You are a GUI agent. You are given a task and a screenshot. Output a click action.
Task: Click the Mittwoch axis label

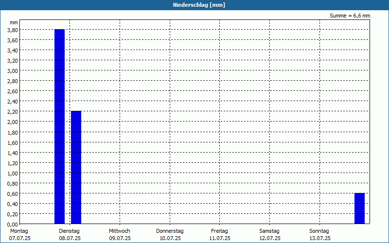[x=119, y=231]
